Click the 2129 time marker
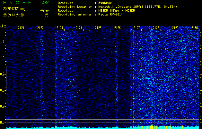 [x=175, y=28]
